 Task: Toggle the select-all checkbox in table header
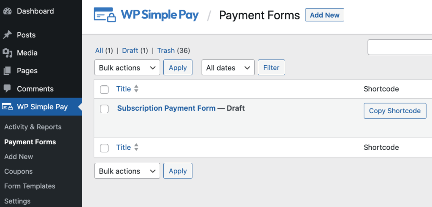(104, 89)
